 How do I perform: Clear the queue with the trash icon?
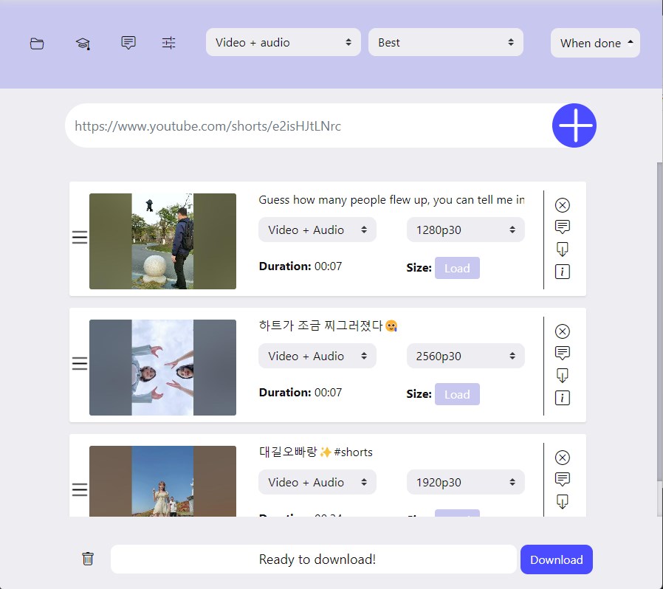(x=88, y=559)
